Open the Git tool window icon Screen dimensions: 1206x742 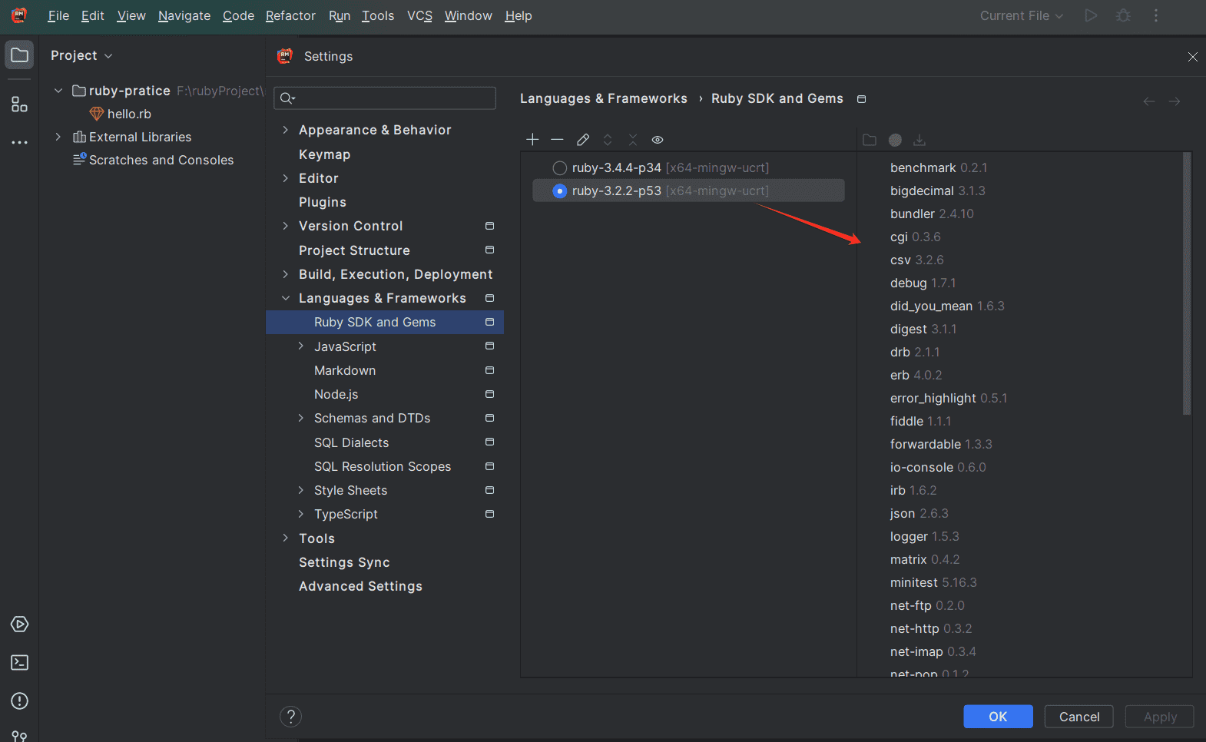20,736
